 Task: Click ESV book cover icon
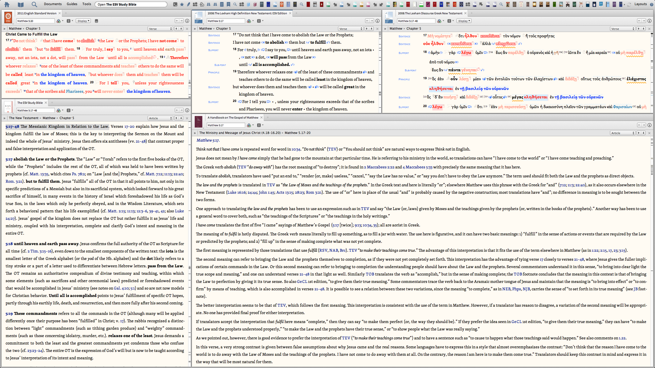(x=8, y=18)
